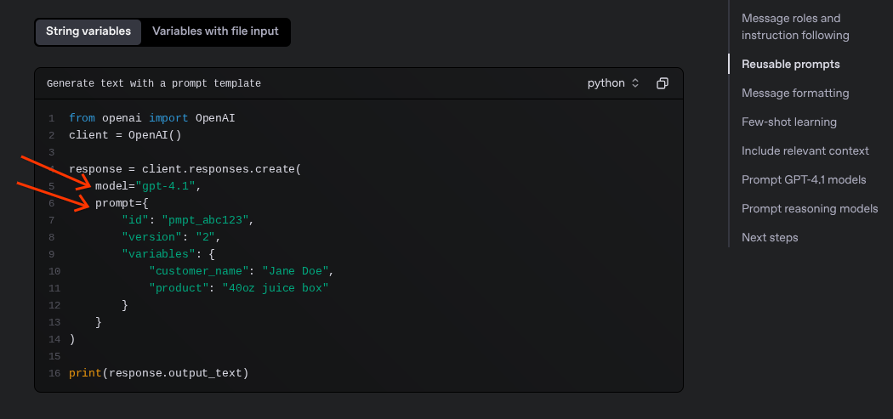Go to Prompt GPT-4.1 models section
893x419 pixels.
pyautogui.click(x=804, y=179)
